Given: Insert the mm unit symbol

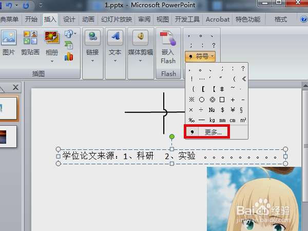Looking at the screenshot, I should [222, 120].
